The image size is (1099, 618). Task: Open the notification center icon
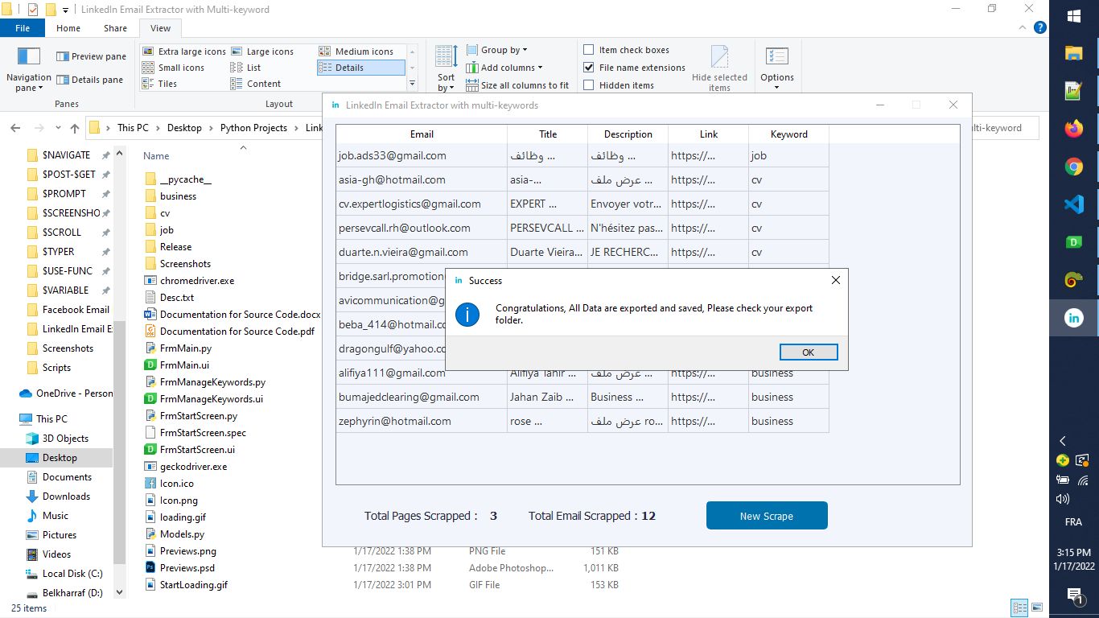coord(1074,595)
